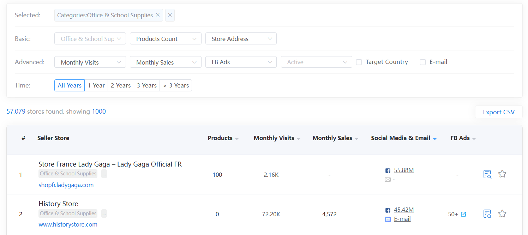Open Facebook page icon for Lady Gaga store

[x=388, y=170]
